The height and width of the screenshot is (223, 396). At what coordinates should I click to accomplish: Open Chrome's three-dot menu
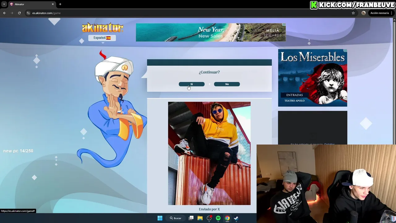[x=392, y=13]
